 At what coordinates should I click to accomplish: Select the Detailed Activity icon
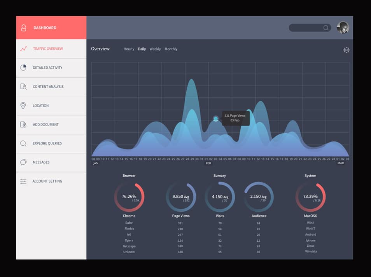23,67
